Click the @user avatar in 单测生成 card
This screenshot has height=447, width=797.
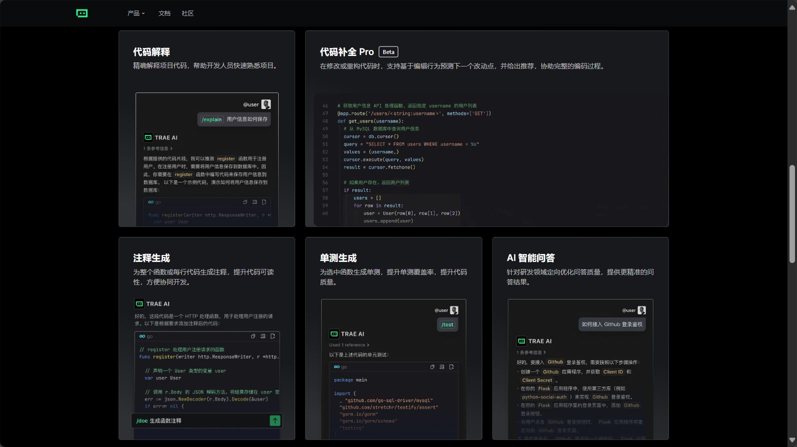pyautogui.click(x=454, y=310)
